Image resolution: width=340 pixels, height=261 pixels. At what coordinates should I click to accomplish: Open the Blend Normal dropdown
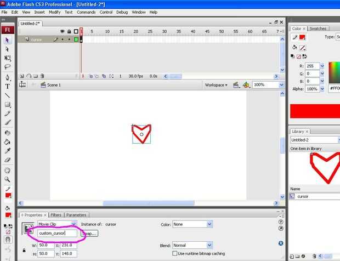209,245
